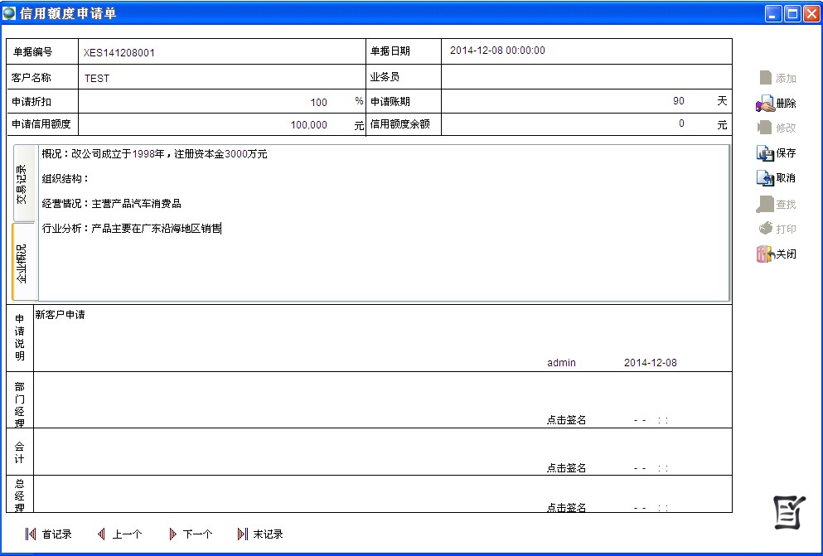Jump to last record (末记录)
This screenshot has width=823, height=556.
coord(260,534)
